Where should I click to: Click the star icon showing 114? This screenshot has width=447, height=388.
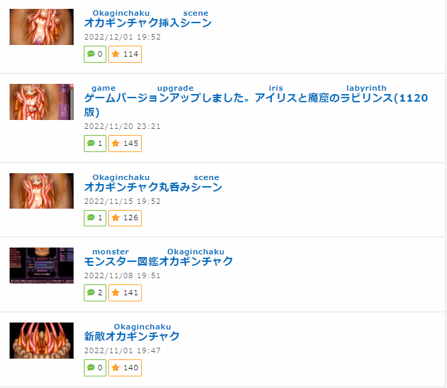115,54
